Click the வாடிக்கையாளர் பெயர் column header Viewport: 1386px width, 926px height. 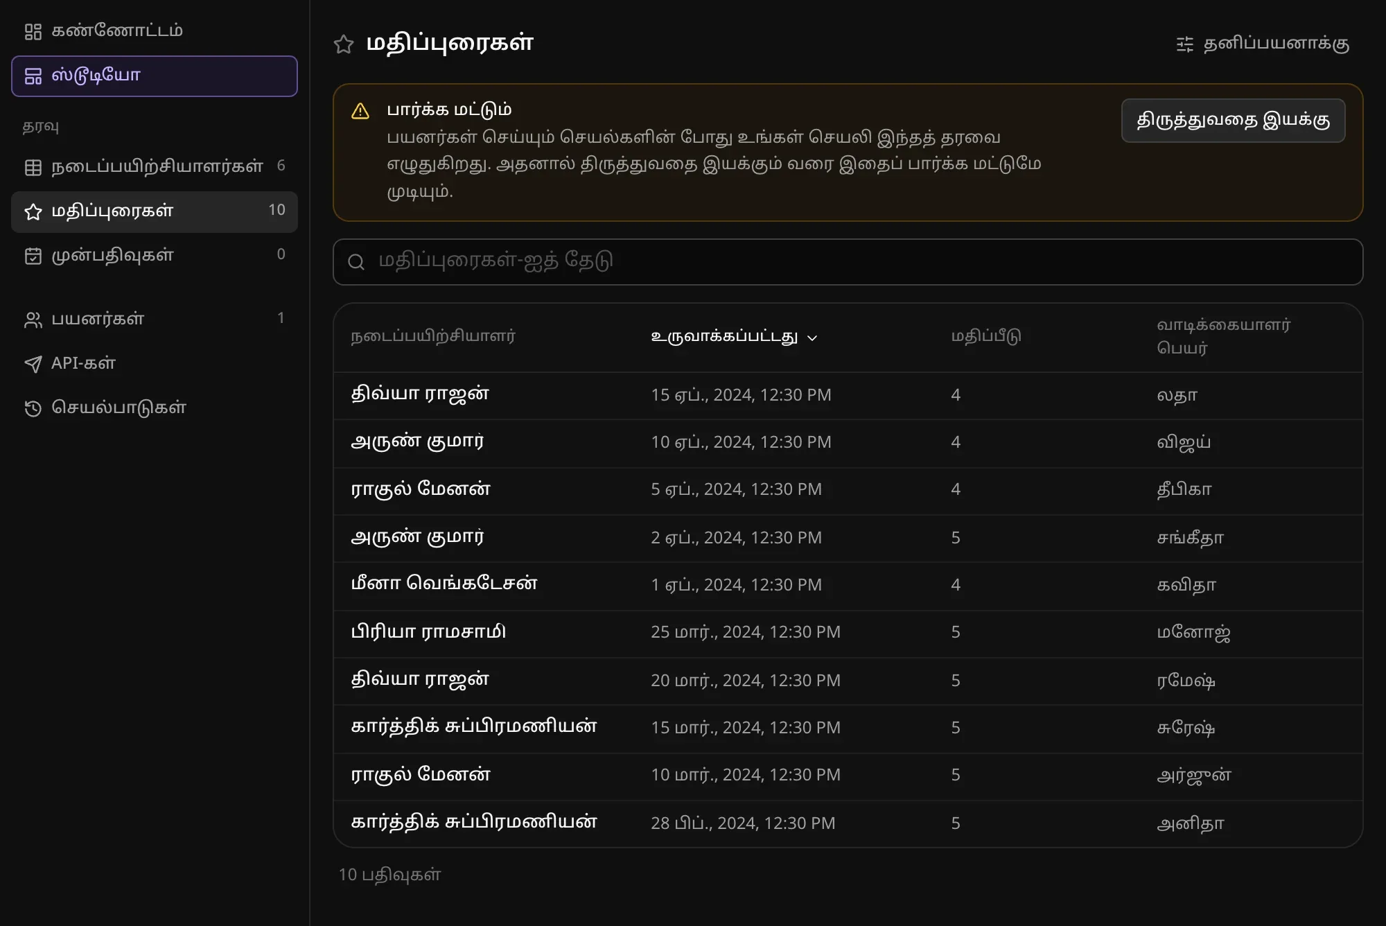tap(1224, 337)
